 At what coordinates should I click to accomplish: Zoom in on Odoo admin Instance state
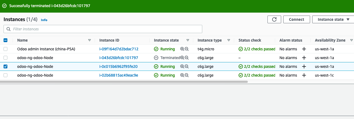pos(182,49)
